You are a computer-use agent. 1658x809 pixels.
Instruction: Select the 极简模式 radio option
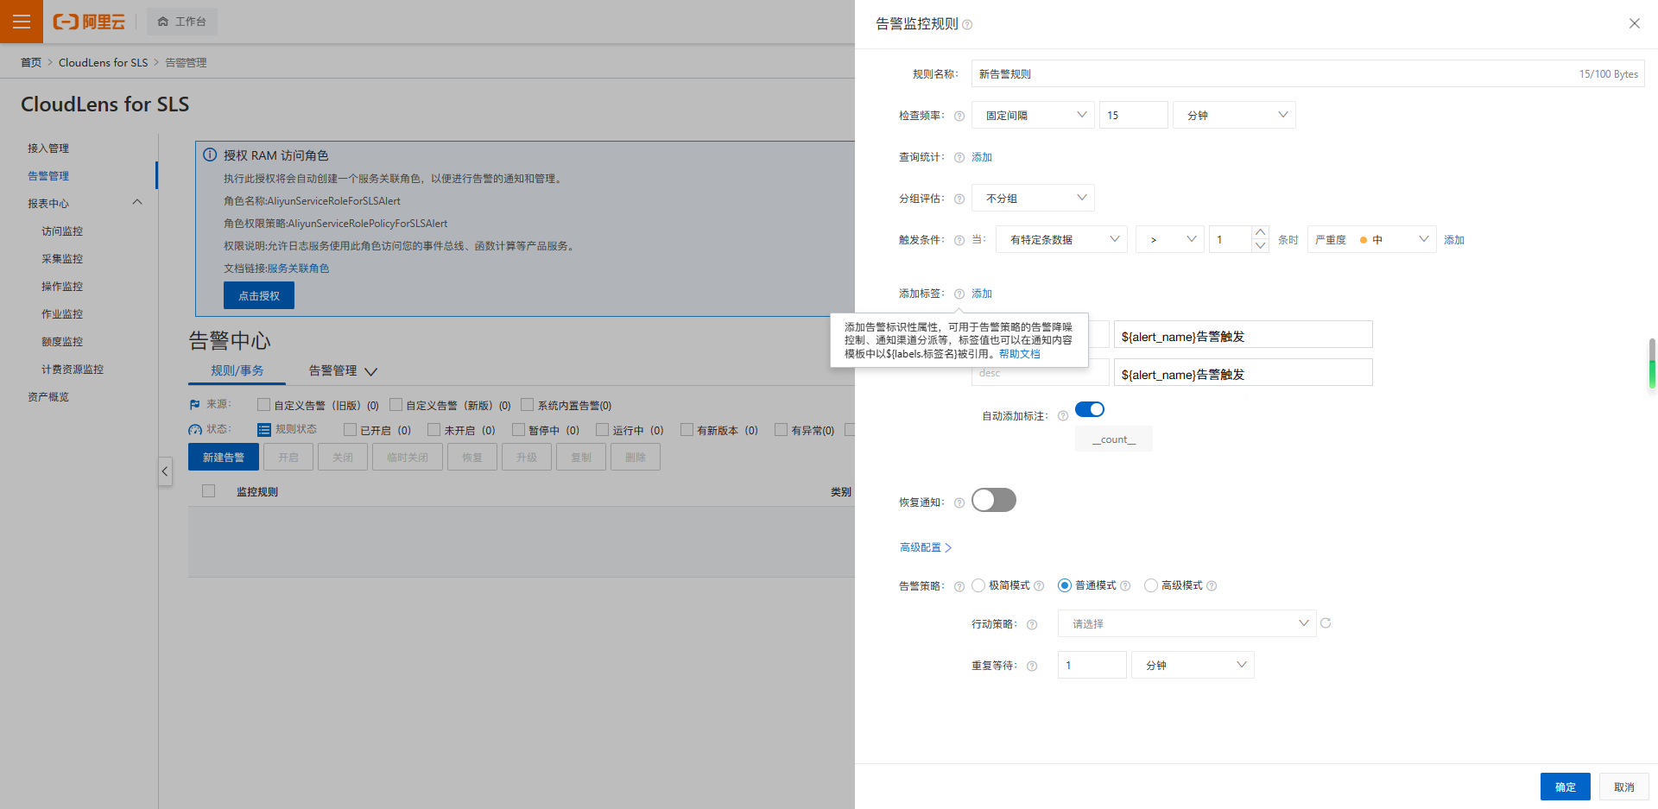[978, 585]
